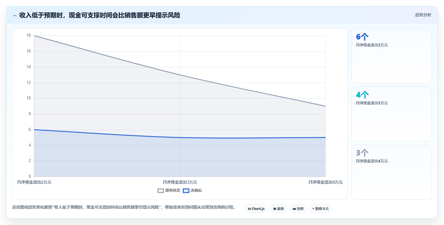
Task: Click y-axis tick label 10
Action: (x=28, y=98)
